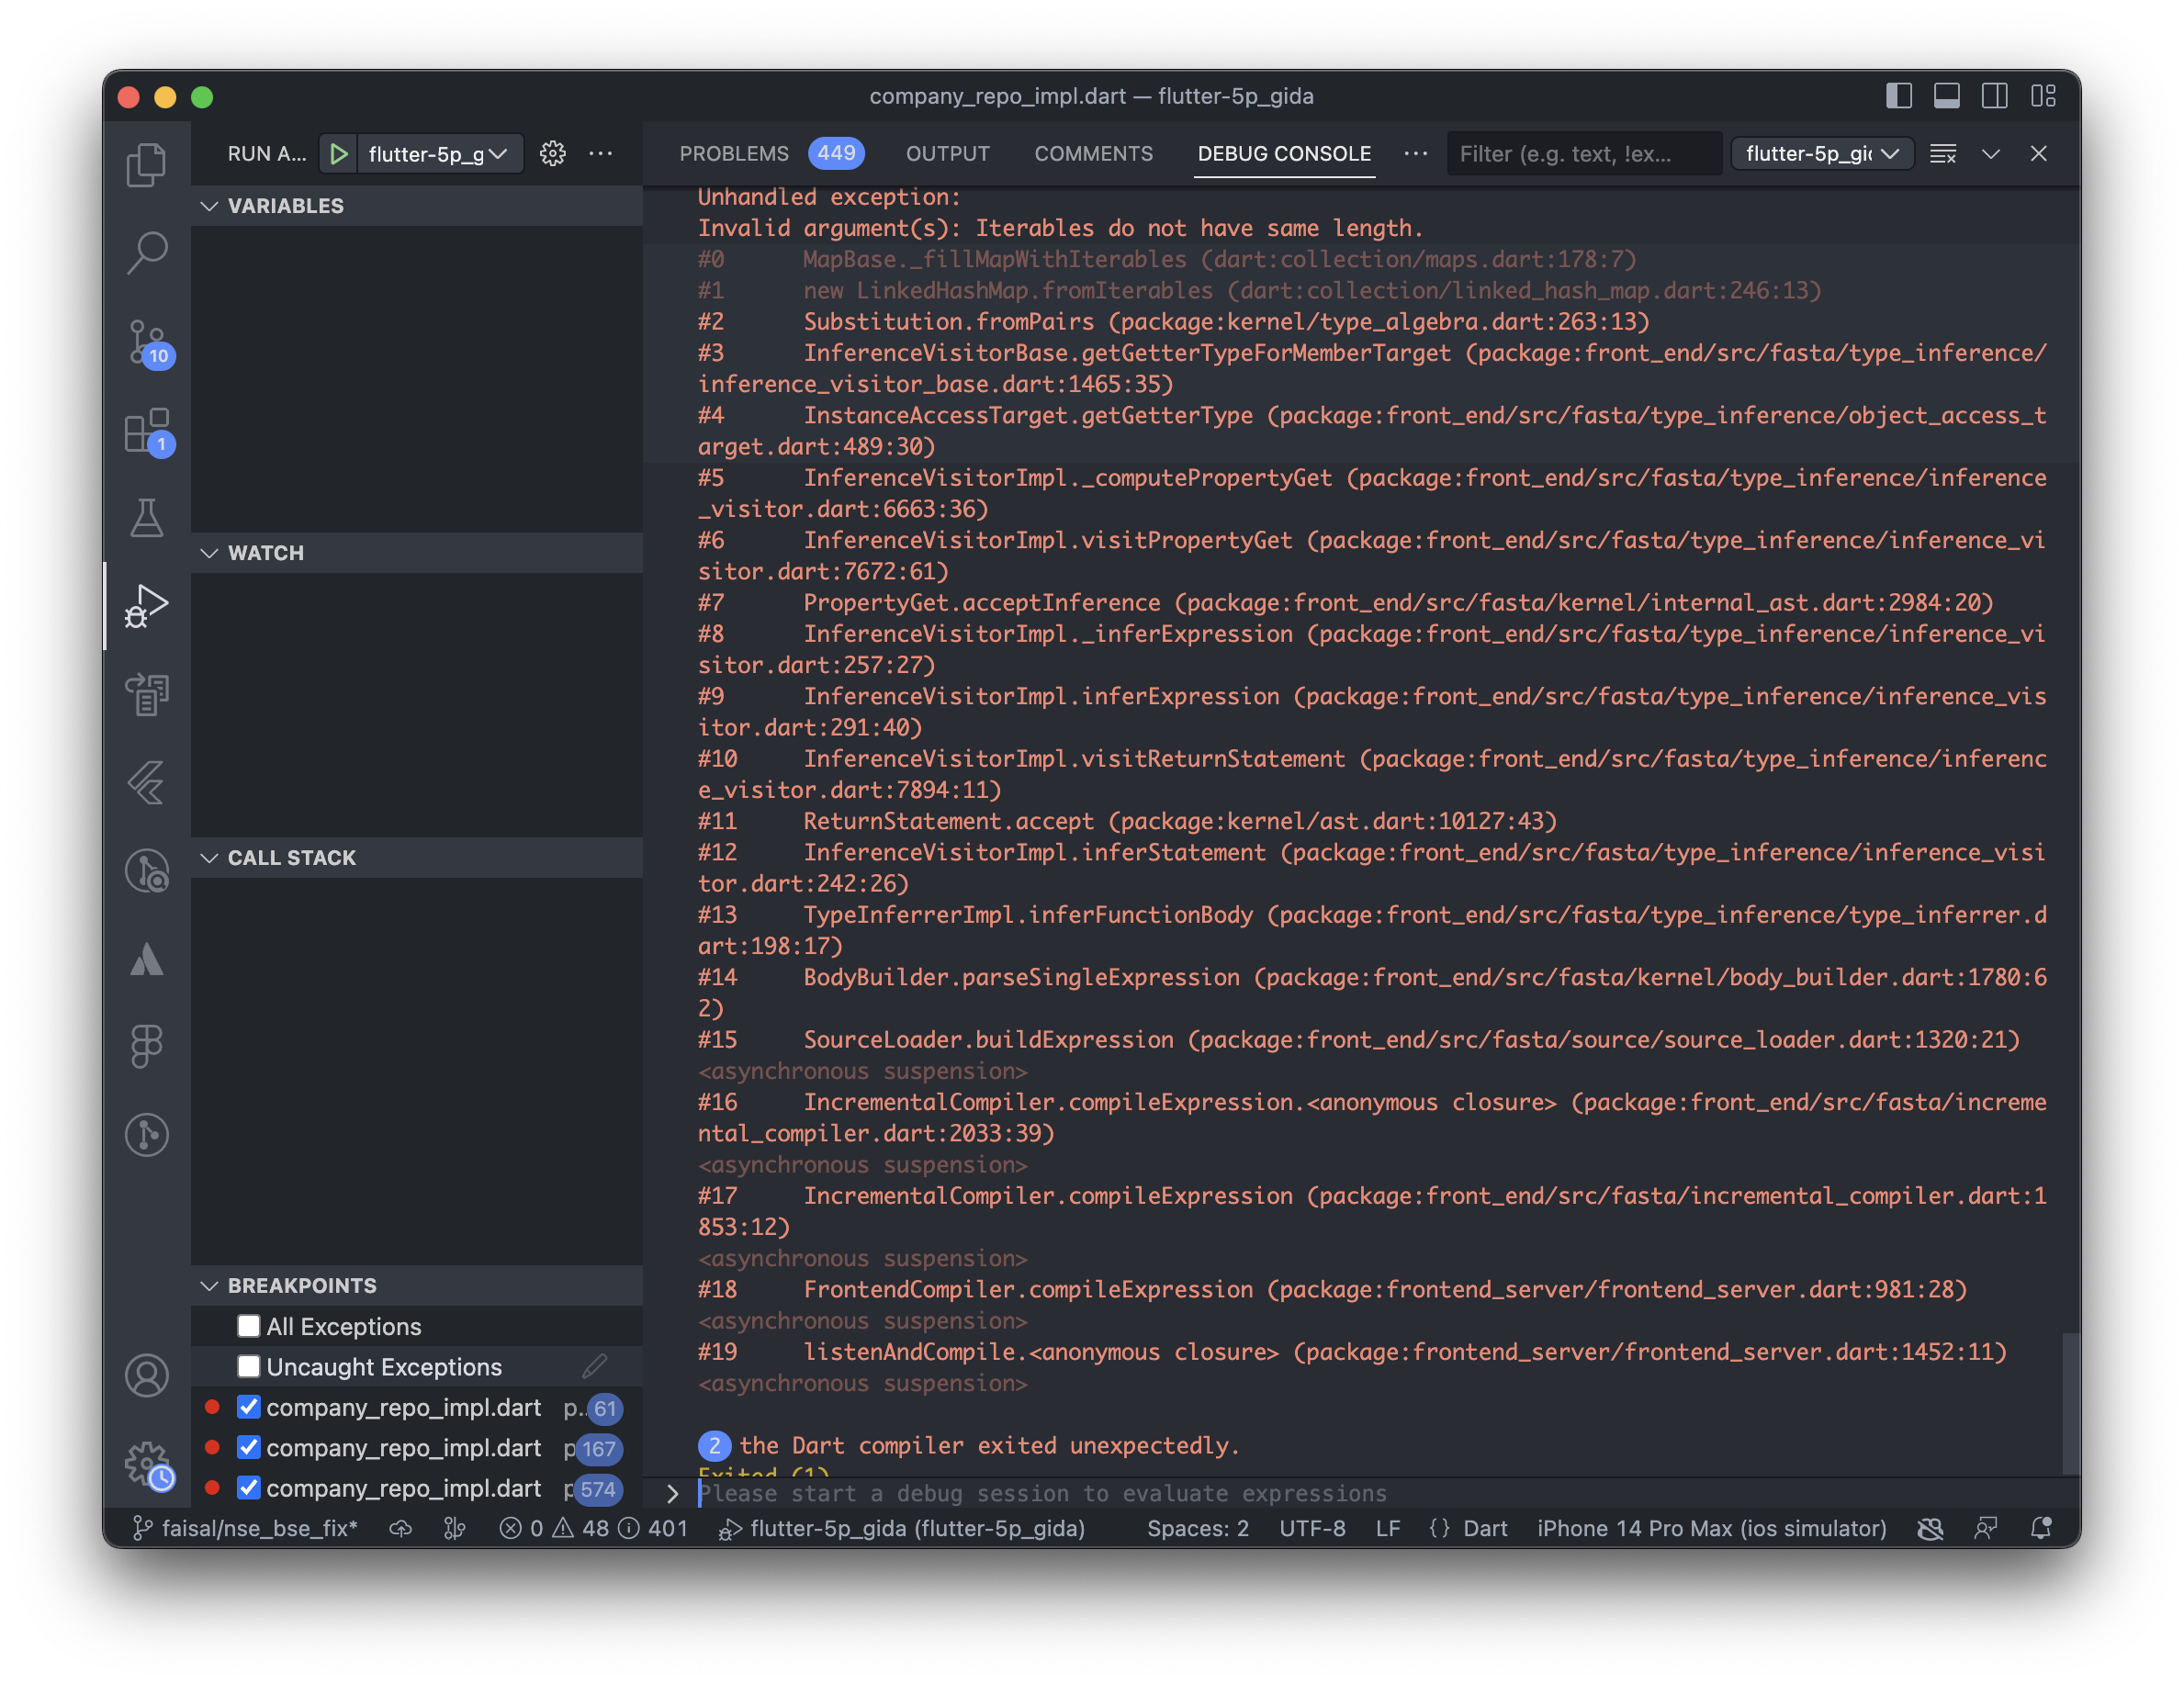Viewport: 2184px width, 1684px height.
Task: Collapse the VARIABLES section
Action: [x=210, y=206]
